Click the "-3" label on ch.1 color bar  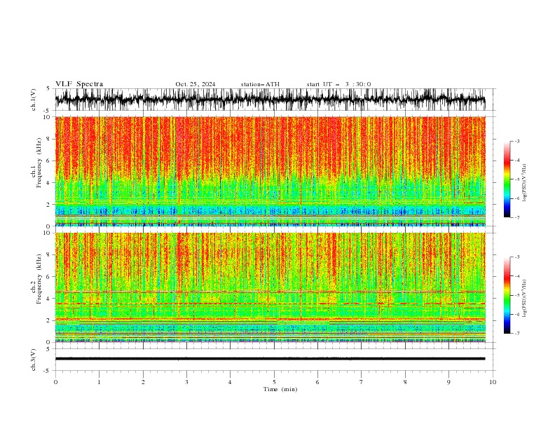517,141
